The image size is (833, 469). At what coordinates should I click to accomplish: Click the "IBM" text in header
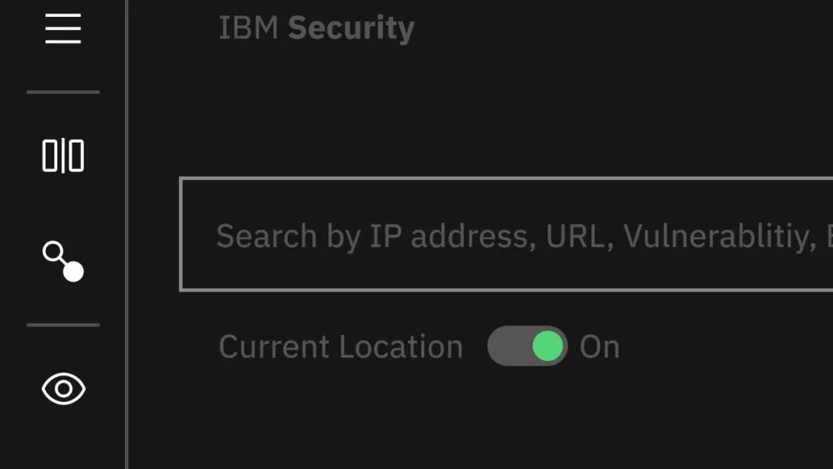point(249,29)
